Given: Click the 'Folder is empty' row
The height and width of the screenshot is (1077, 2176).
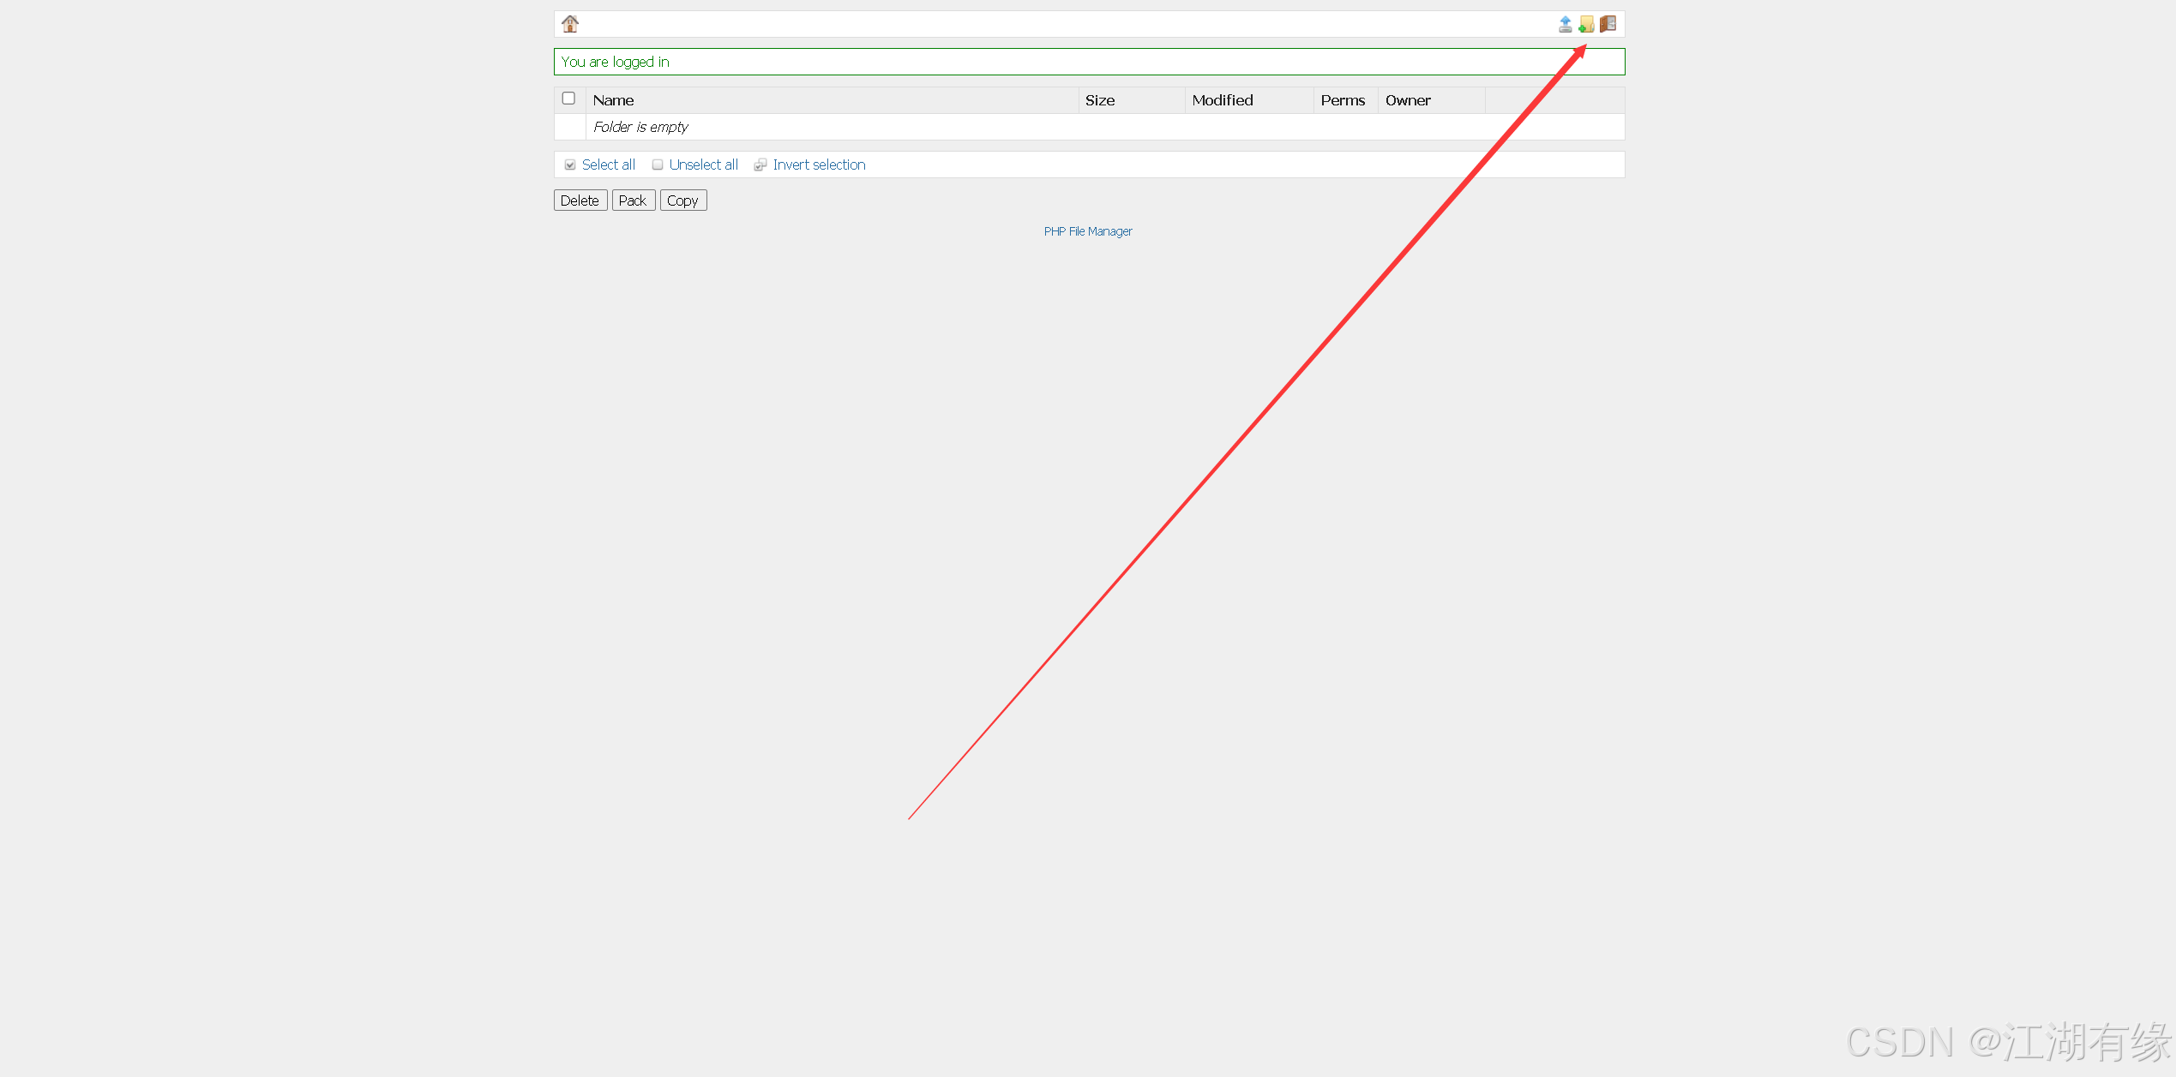Looking at the screenshot, I should pyautogui.click(x=640, y=127).
